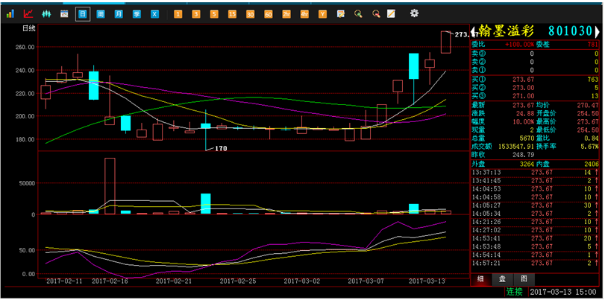Image resolution: width=605 pixels, height=300 pixels.
Task: Go to previous stock via left arrow
Action: [474, 31]
